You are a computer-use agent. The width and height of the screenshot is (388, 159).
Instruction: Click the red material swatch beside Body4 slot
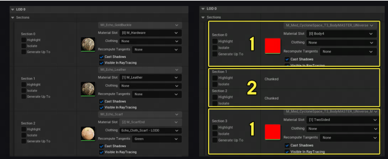click(x=272, y=46)
